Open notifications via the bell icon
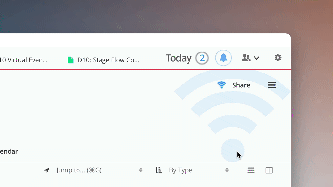 [223, 58]
